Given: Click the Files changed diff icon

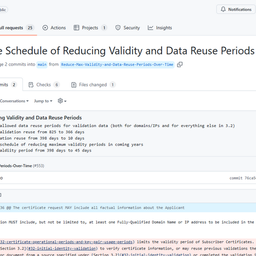Looking at the screenshot, I should pos(74,85).
